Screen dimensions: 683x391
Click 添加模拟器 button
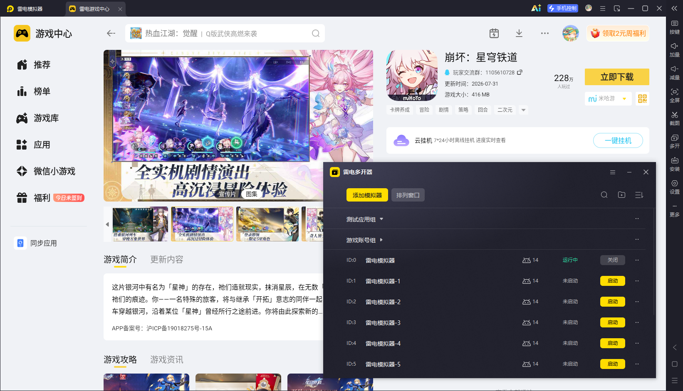click(x=367, y=195)
